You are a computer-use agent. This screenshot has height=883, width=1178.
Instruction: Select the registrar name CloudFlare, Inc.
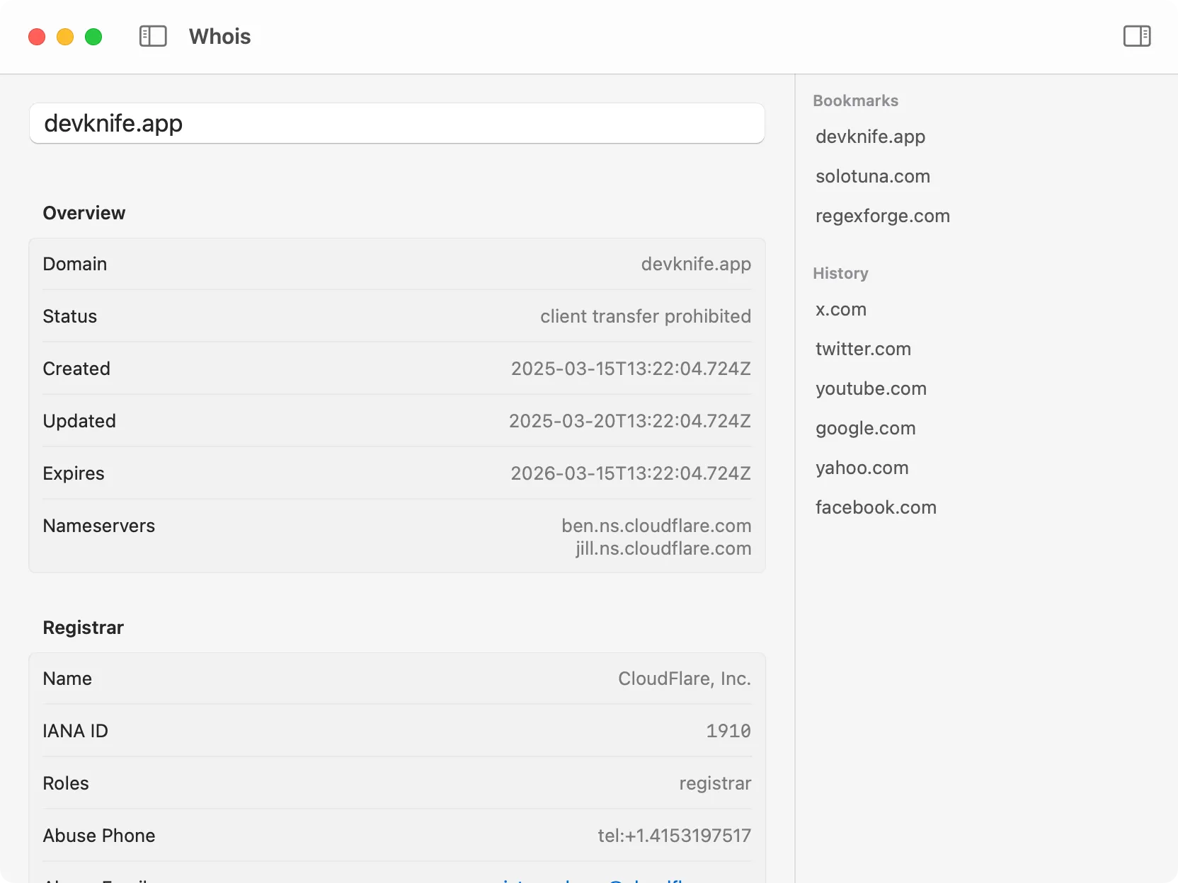[x=684, y=679]
